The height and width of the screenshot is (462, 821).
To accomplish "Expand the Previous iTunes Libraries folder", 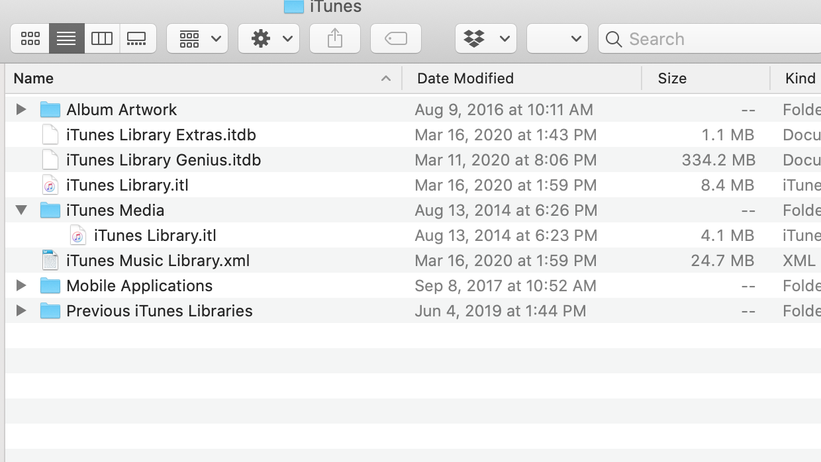I will click(x=21, y=310).
